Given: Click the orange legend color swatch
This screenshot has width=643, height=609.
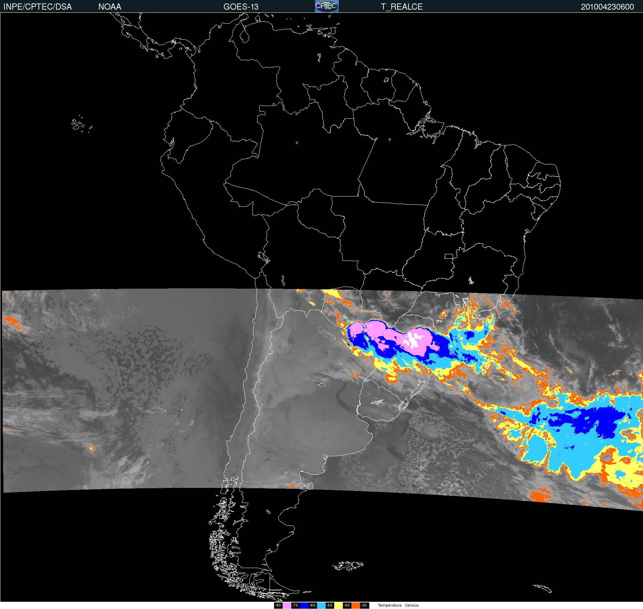Looking at the screenshot, I should (x=356, y=605).
